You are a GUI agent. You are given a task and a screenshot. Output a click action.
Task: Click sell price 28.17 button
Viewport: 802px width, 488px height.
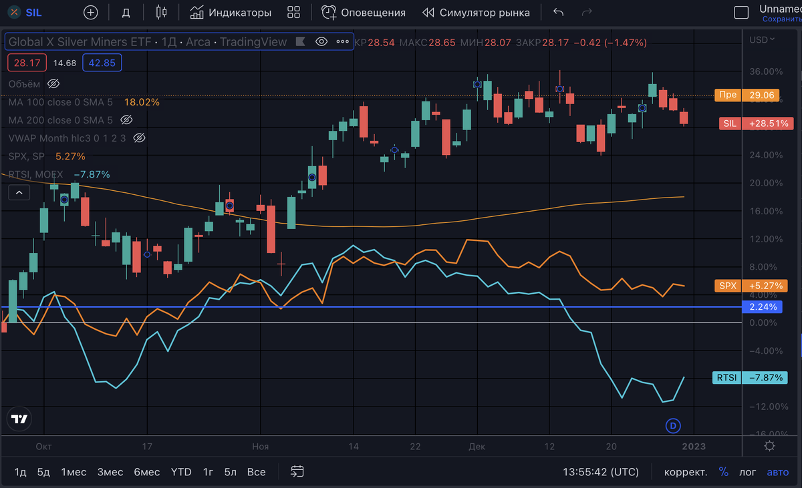(26, 63)
